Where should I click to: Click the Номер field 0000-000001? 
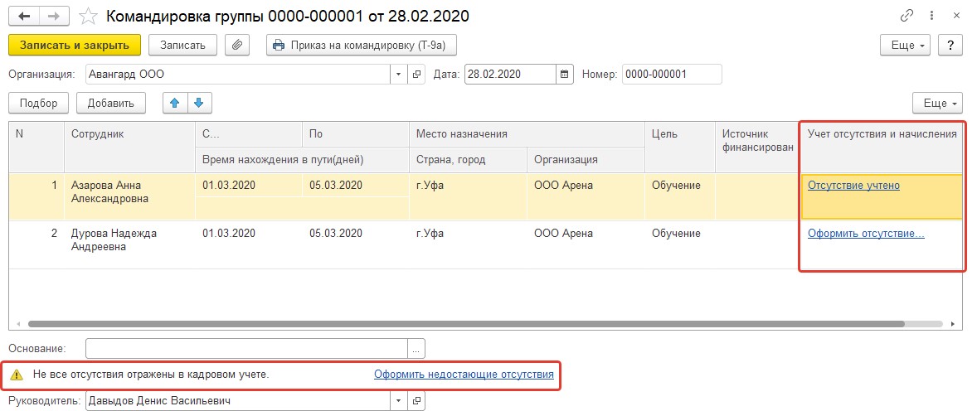pyautogui.click(x=672, y=74)
